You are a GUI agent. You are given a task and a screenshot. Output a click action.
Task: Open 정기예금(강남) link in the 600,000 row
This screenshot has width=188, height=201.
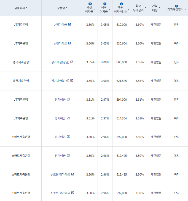click(60, 62)
